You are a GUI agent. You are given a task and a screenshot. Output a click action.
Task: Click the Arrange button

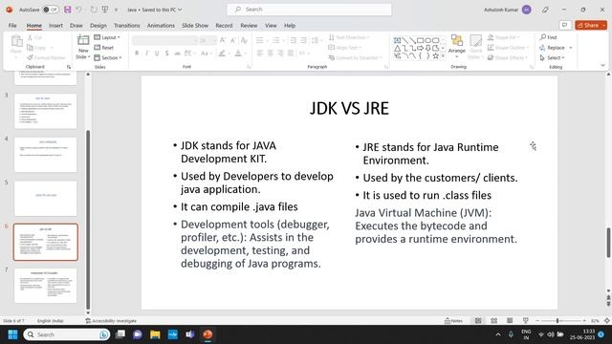point(457,46)
